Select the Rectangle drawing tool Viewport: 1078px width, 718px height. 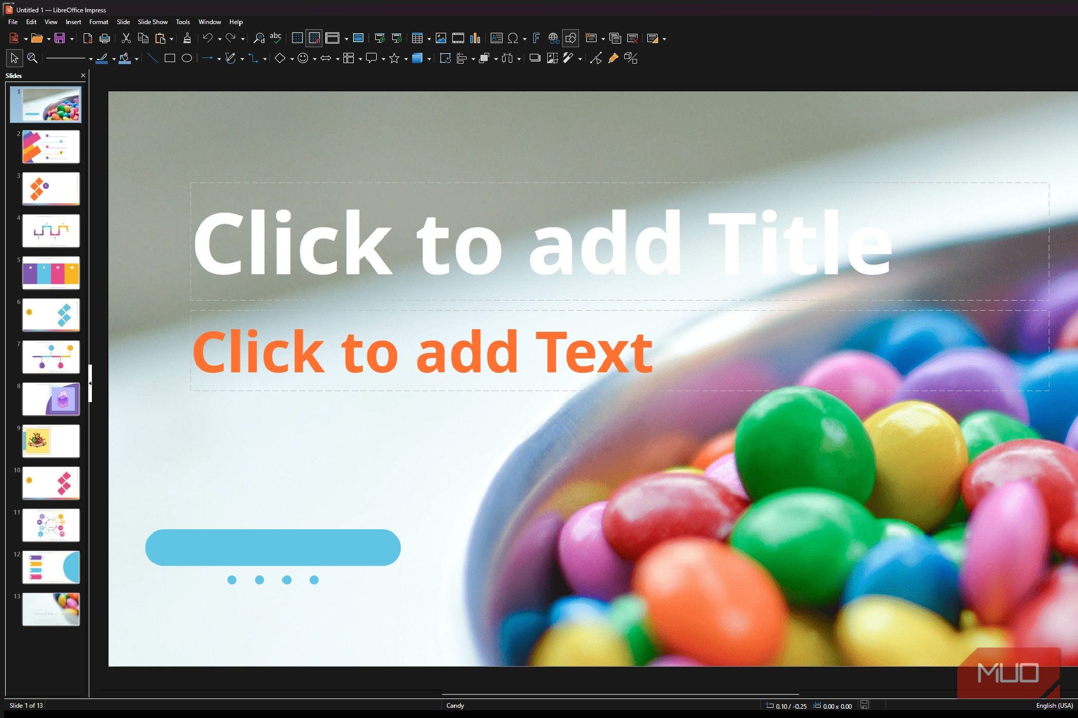pyautogui.click(x=170, y=58)
